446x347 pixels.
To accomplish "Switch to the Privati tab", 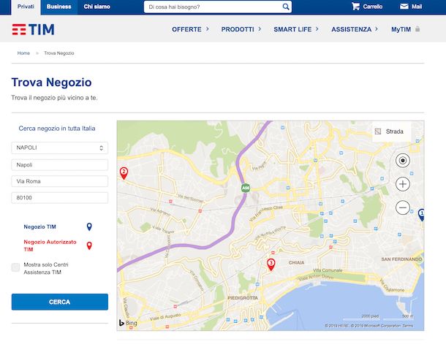I will pos(26,7).
